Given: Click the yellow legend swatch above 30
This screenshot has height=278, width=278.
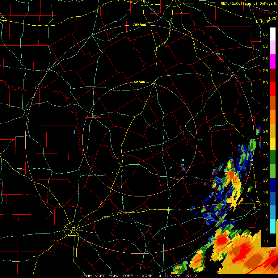Looking at the screenshot, I should [x=273, y=144].
